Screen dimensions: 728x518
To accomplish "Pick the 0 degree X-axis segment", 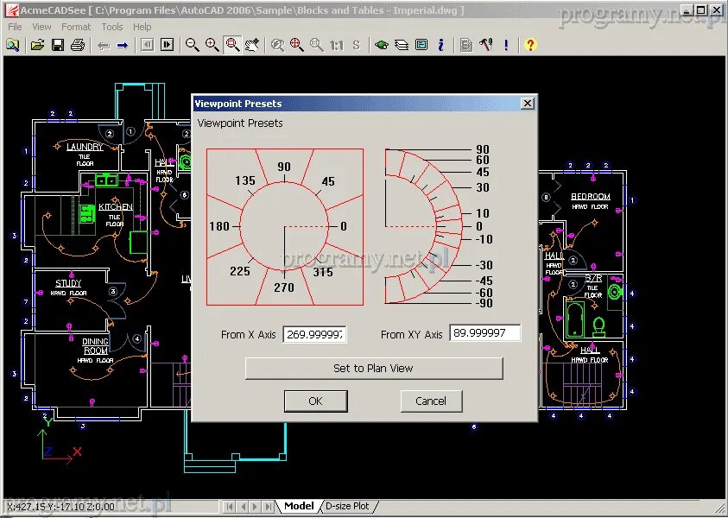I will pyautogui.click(x=345, y=226).
